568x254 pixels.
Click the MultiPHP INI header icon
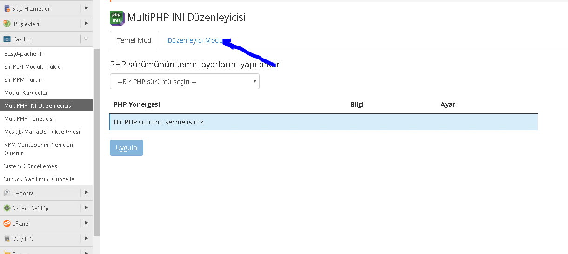(x=117, y=18)
